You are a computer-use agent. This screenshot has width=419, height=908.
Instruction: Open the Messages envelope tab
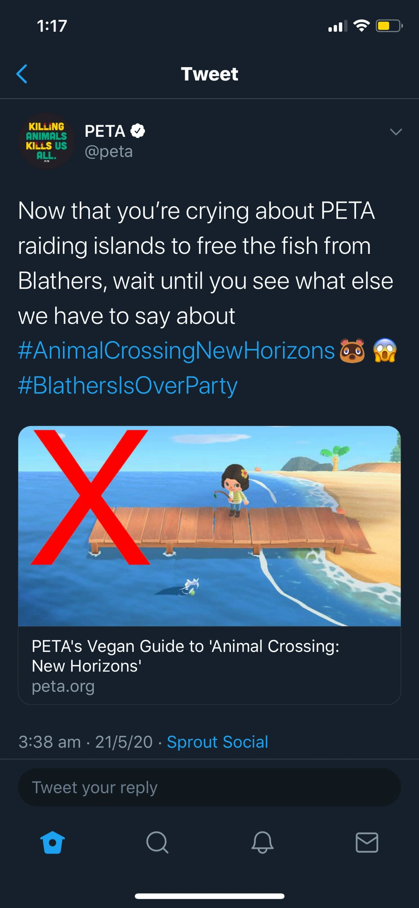pyautogui.click(x=367, y=843)
